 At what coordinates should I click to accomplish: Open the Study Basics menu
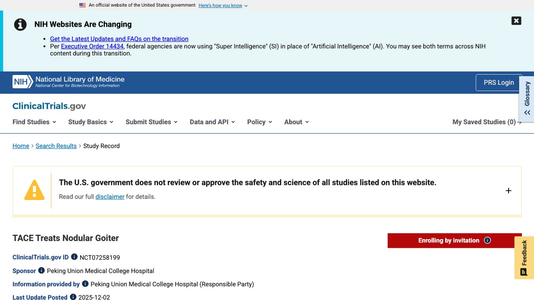point(91,122)
